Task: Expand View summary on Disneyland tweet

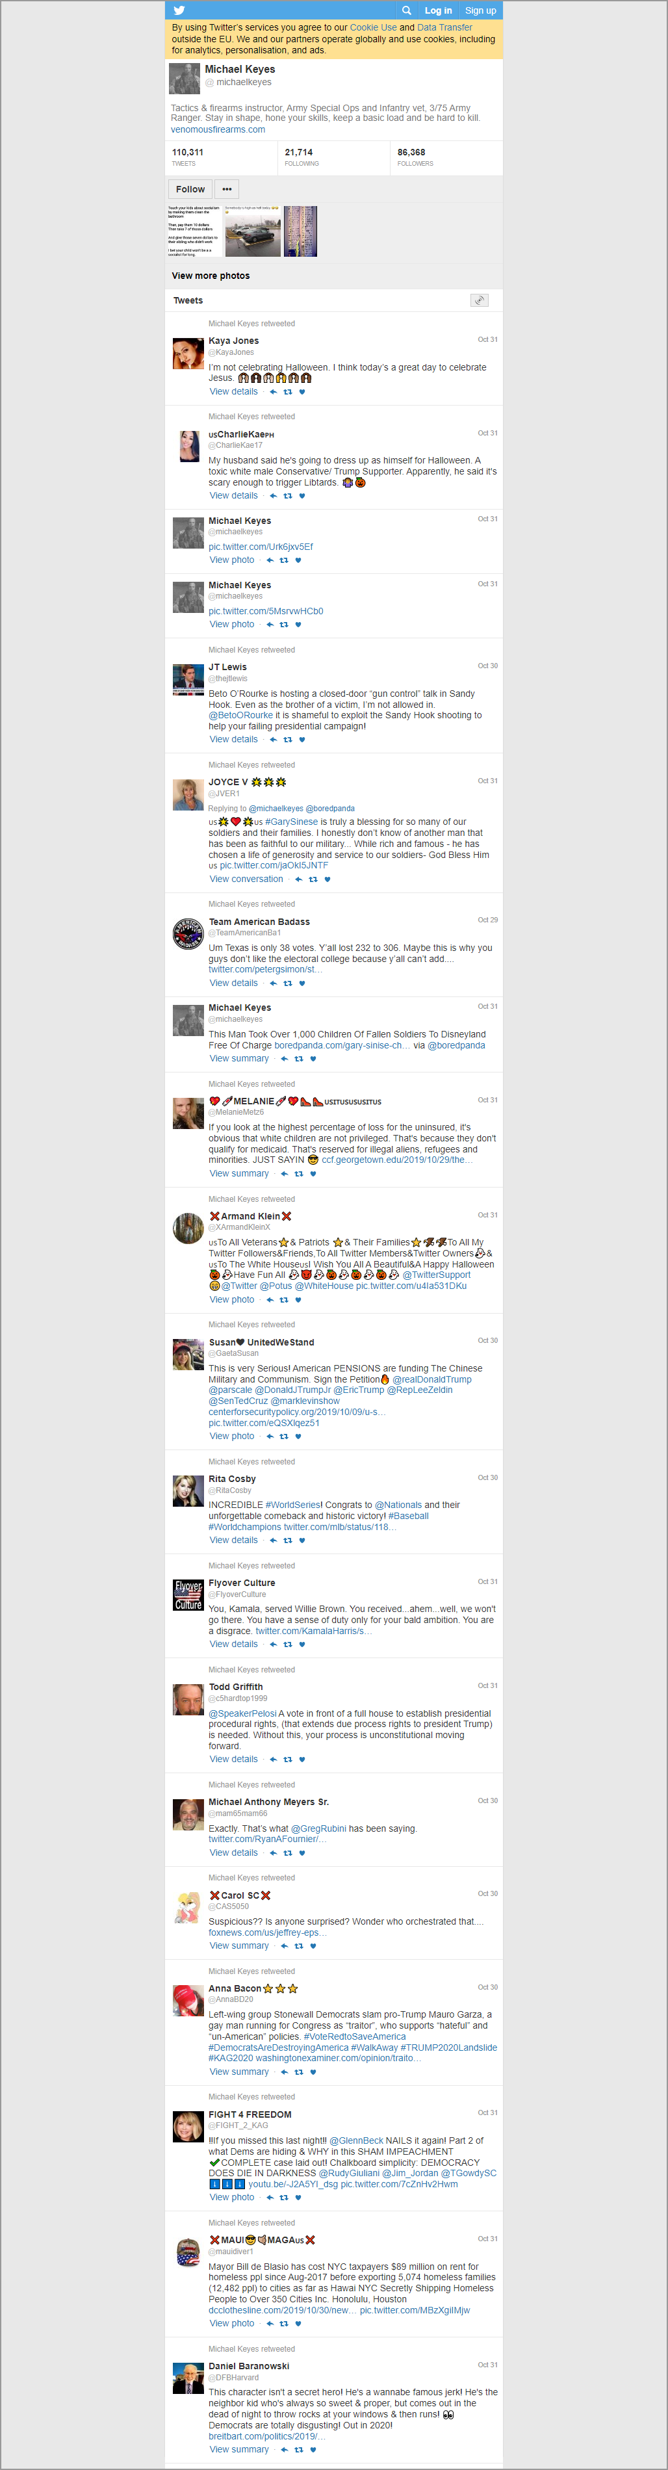Action: click(x=240, y=1059)
